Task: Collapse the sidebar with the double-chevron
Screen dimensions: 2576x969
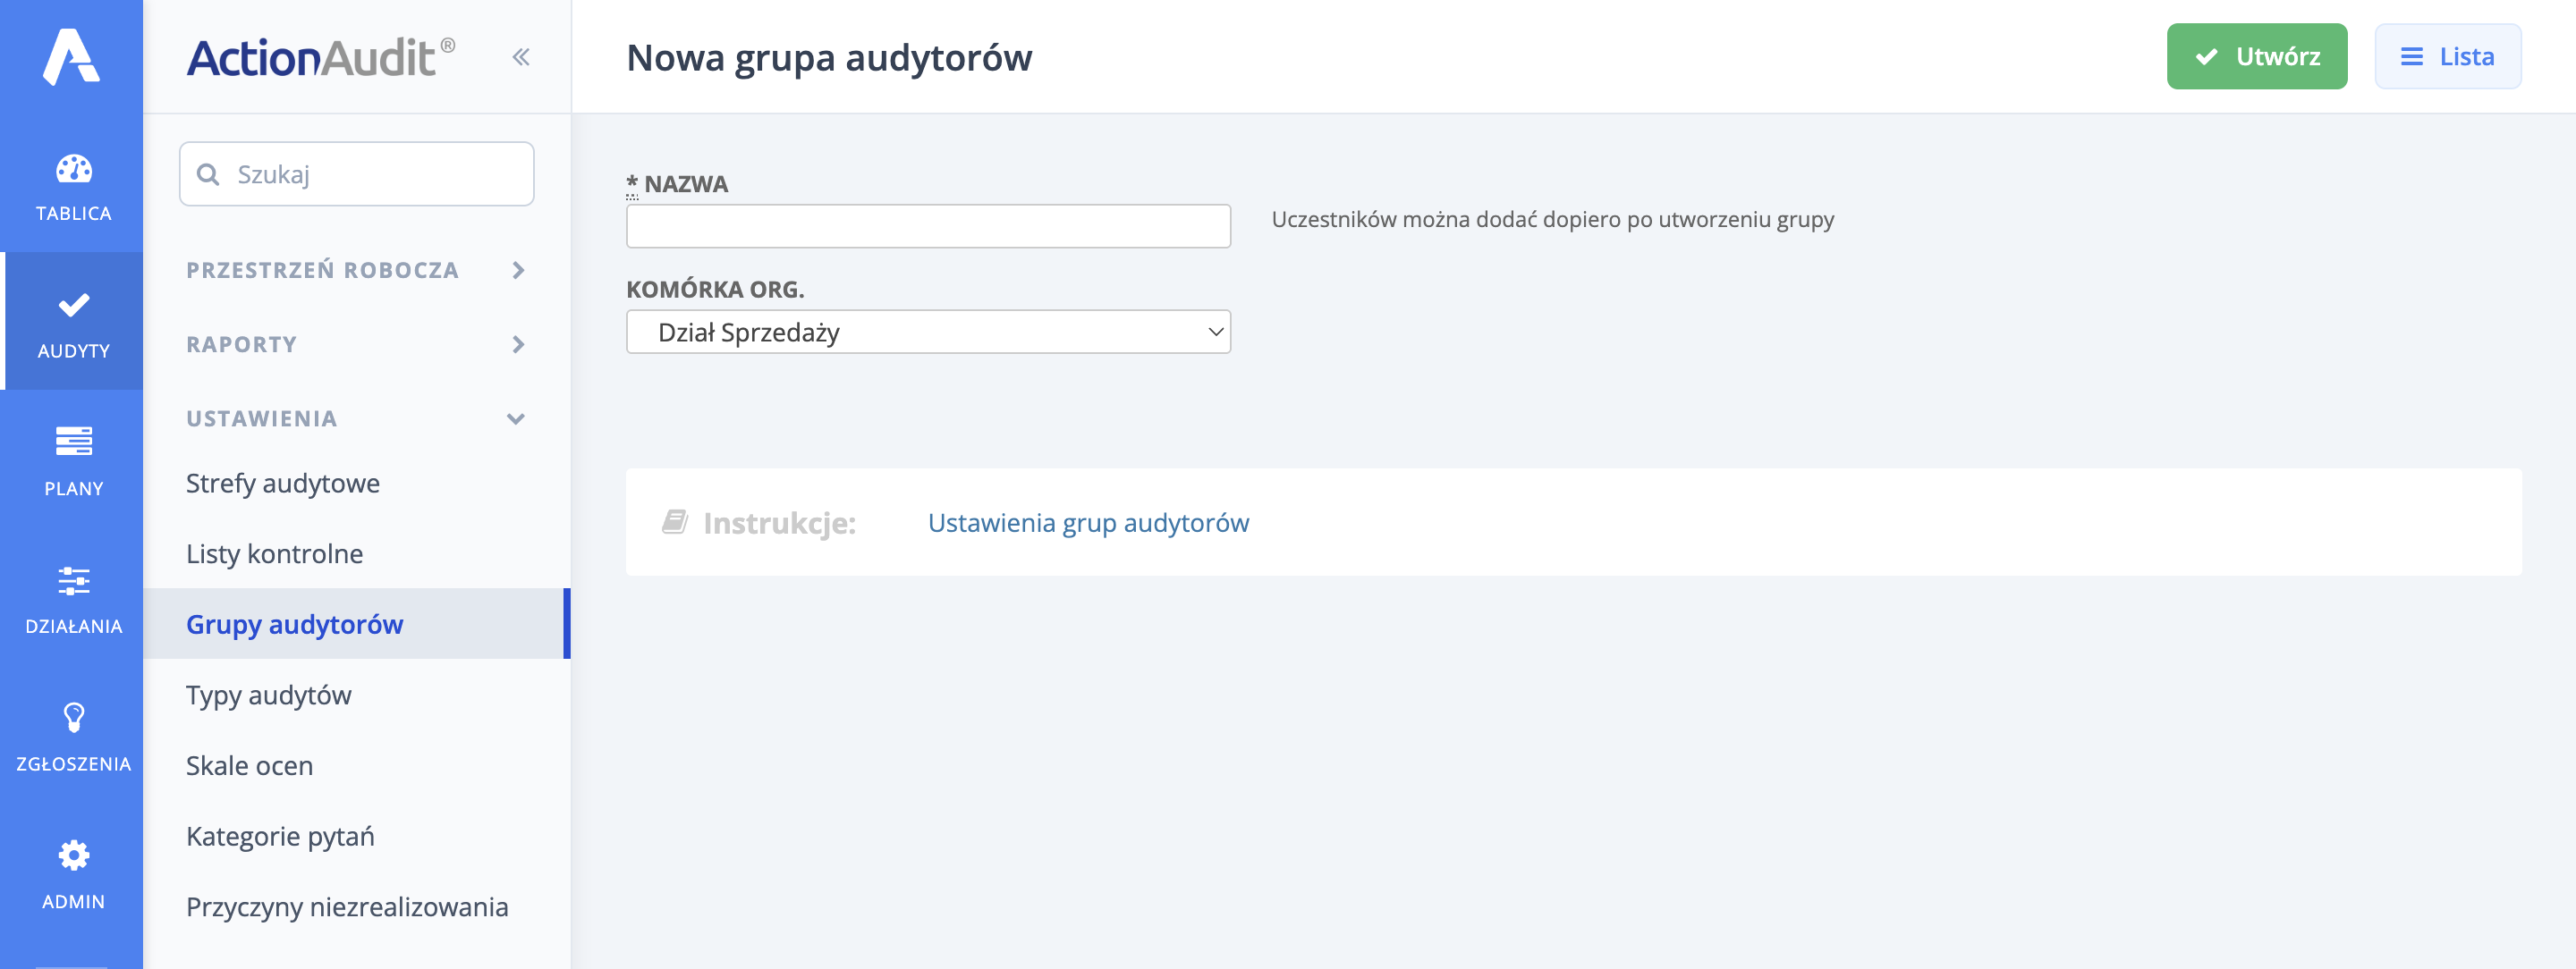Action: tap(520, 56)
